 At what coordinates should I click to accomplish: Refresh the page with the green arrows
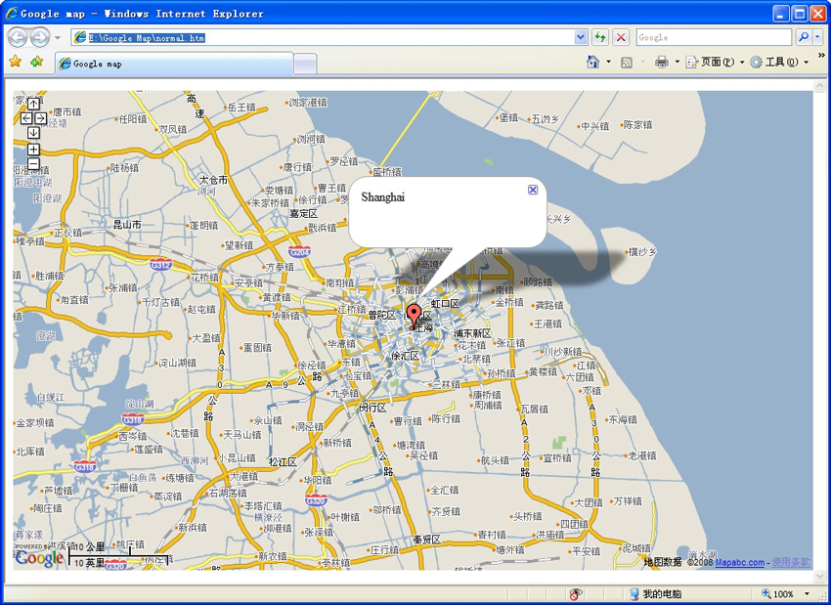[600, 37]
